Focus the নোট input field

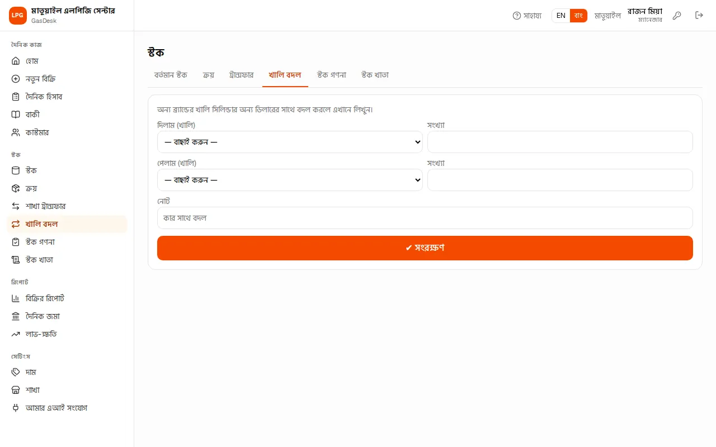click(425, 218)
